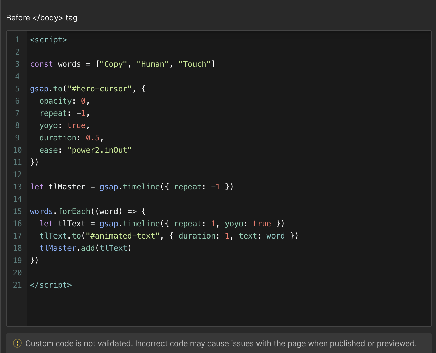Click the 'Before </body> tag' label
The width and height of the screenshot is (436, 353).
coord(42,18)
